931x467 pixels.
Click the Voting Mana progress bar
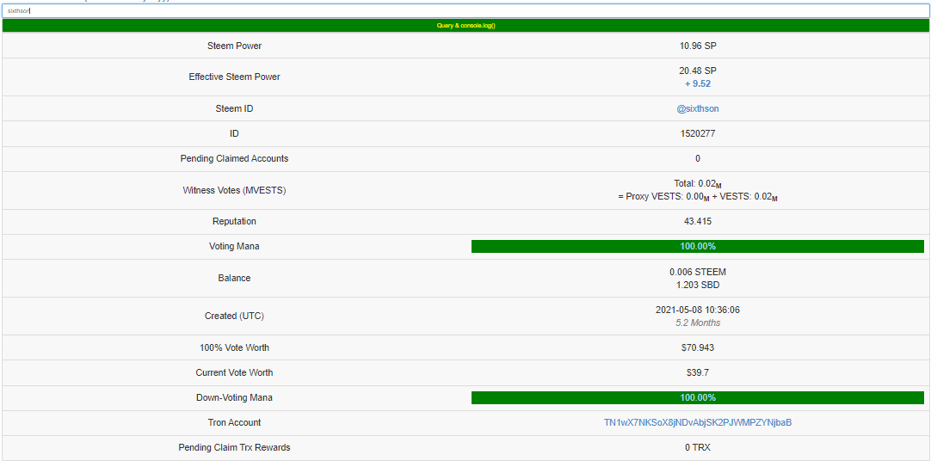(x=698, y=246)
